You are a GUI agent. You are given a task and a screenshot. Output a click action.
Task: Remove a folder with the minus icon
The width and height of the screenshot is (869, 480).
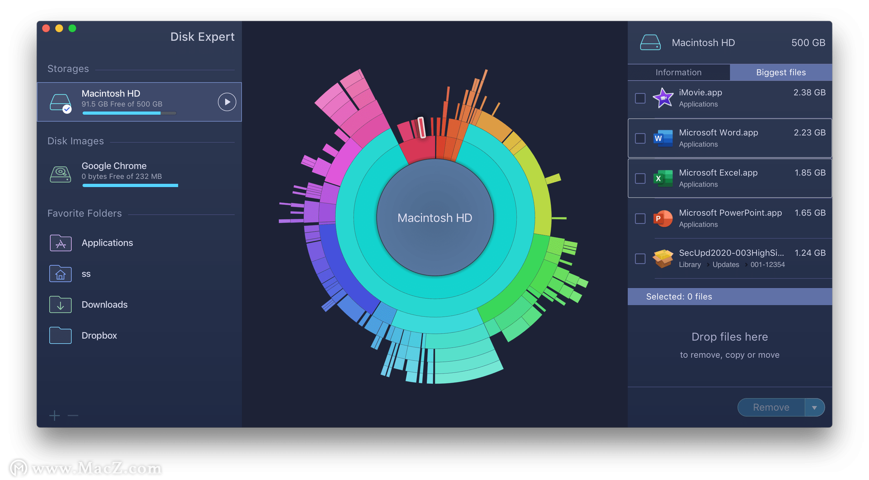click(x=73, y=415)
